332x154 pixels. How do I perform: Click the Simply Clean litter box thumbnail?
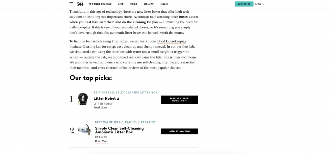coord(84,130)
